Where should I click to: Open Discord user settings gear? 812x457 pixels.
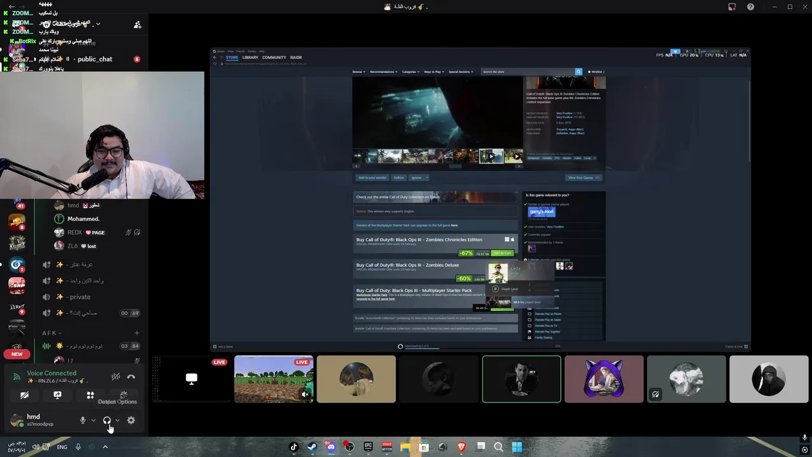tap(131, 420)
